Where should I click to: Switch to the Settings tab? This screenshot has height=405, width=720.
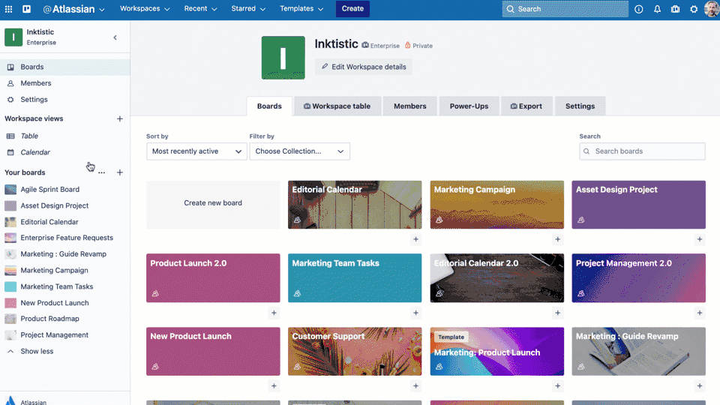click(x=580, y=106)
